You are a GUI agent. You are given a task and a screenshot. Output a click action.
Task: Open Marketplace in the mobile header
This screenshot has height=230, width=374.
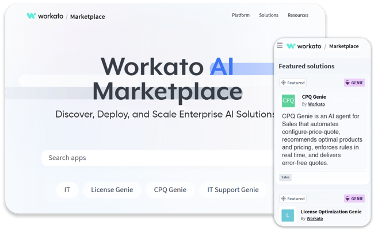344,46
